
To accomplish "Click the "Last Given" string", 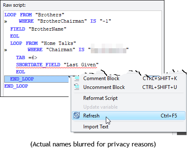I will 81,65.
